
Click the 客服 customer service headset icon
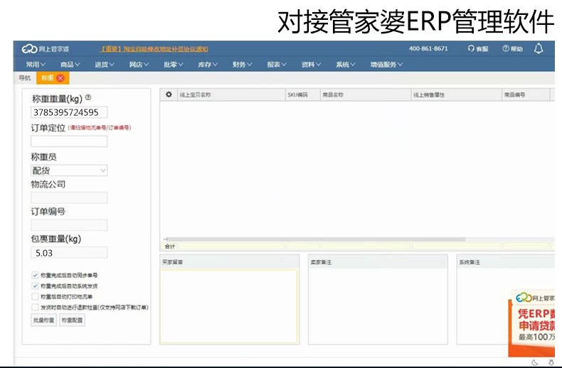point(471,48)
